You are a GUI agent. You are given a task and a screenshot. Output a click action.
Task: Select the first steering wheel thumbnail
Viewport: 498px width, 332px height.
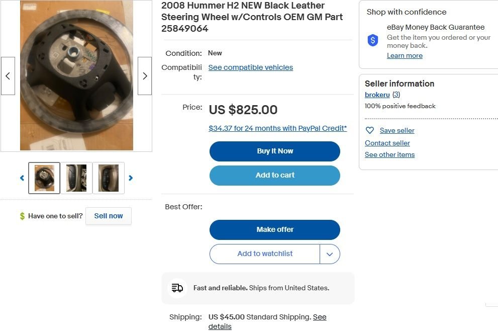44,178
